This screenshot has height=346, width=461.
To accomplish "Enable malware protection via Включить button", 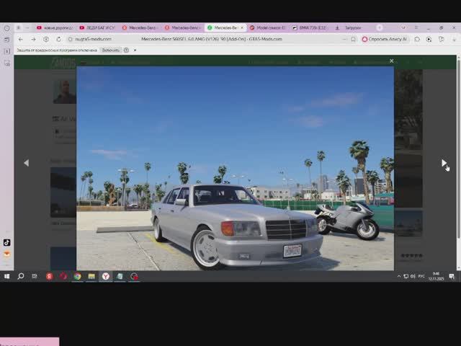I will [x=110, y=50].
